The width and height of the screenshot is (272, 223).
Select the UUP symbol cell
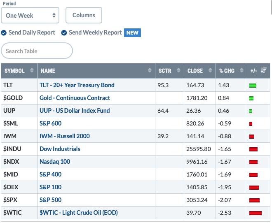point(19,111)
